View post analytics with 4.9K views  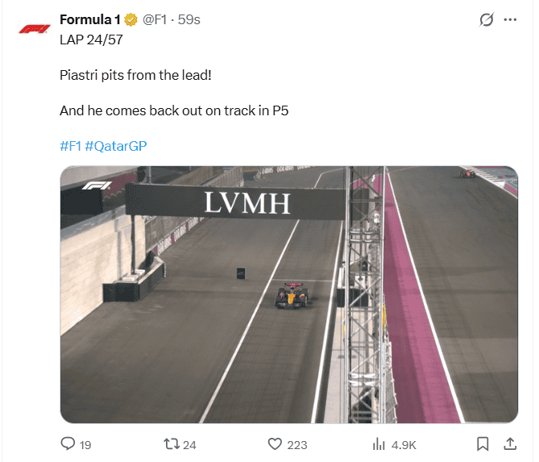click(379, 443)
